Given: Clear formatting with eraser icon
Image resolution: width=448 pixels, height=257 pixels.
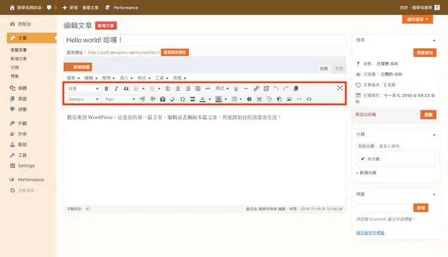Looking at the screenshot, I should pyautogui.click(x=173, y=99).
